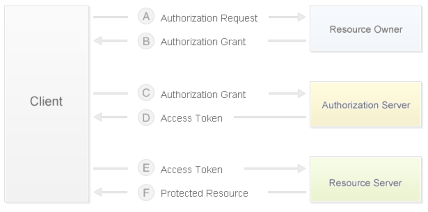Click the Protected Resource label
428x212 pixels.
click(x=204, y=193)
